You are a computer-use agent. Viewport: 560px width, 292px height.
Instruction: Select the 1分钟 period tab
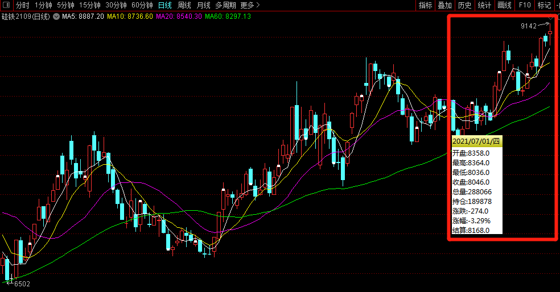pos(43,5)
